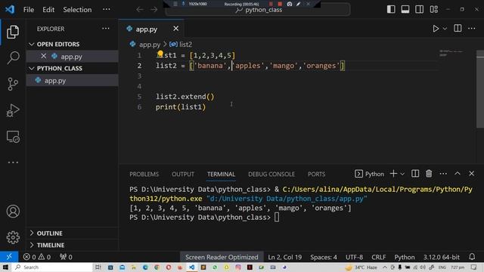Open launch profile dropdown next to plus
Screen dimensions: 484x272
[x=402, y=174]
